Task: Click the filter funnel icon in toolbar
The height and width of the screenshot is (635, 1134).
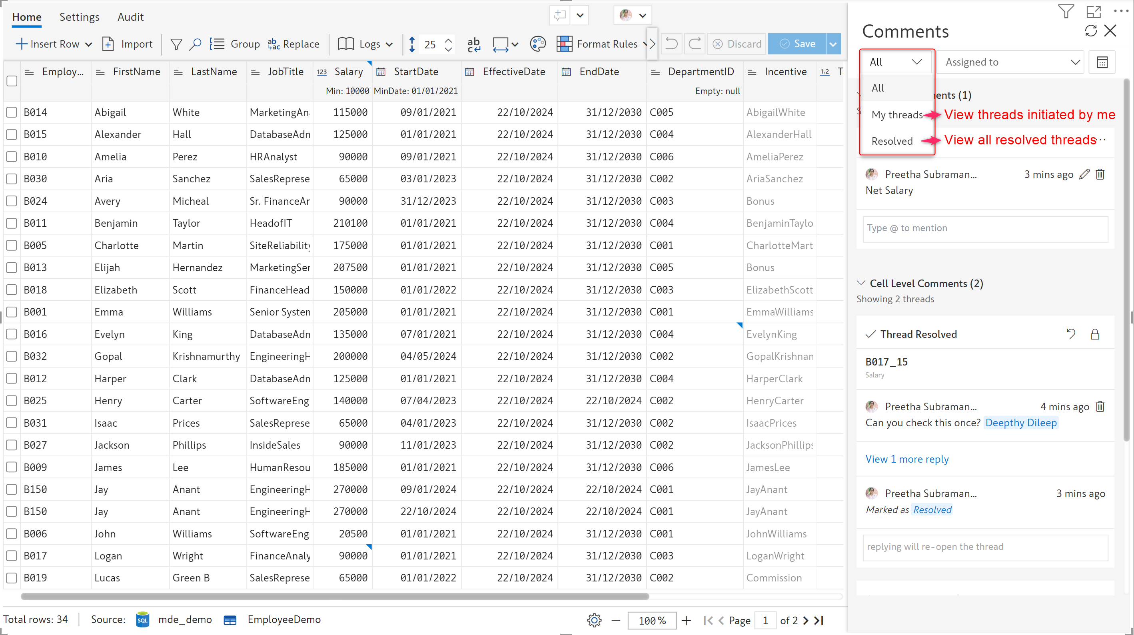Action: click(176, 44)
